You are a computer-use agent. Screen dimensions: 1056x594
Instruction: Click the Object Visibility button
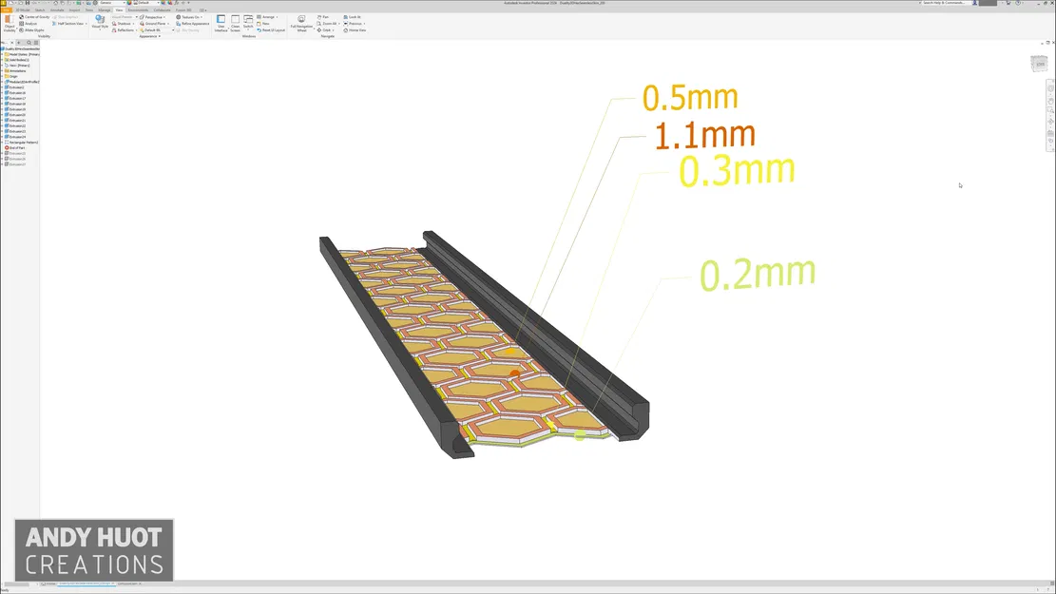pos(10,25)
